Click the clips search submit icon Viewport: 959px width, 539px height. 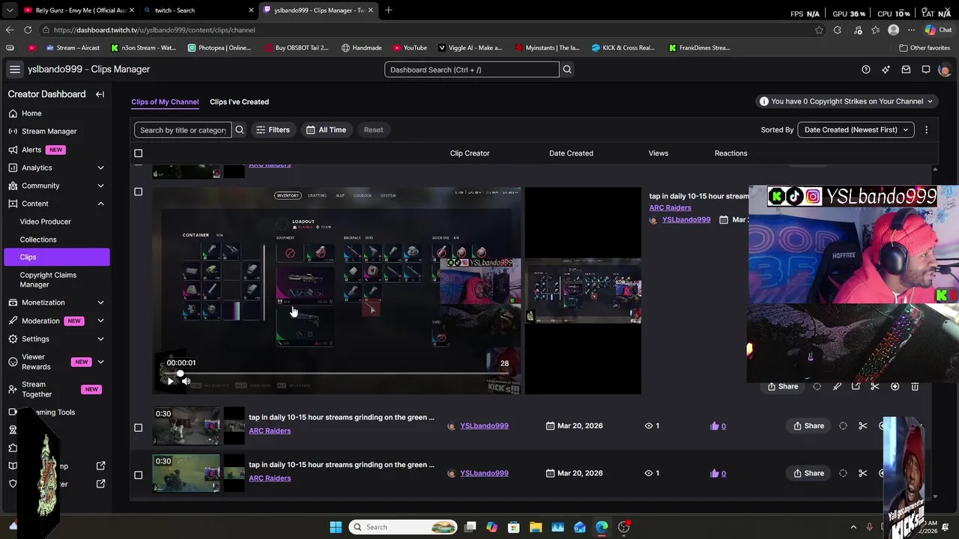pos(240,130)
